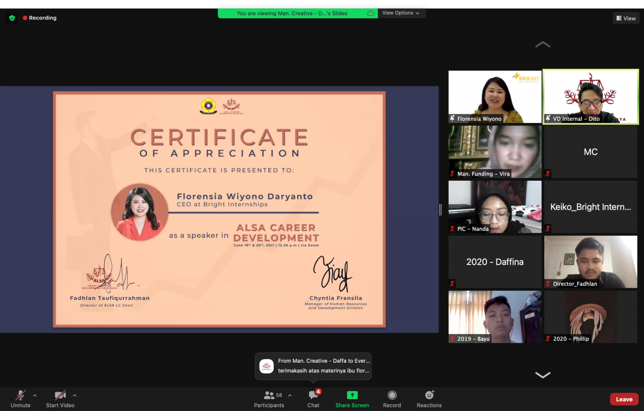Viewport: 644px width, 411px height.
Task: Select Florensia Wiyono's video thumbnail
Action: pyautogui.click(x=495, y=97)
